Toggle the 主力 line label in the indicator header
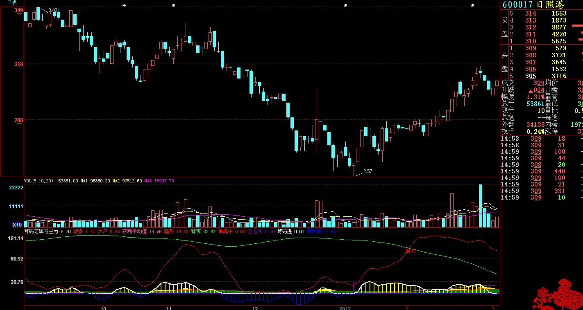Image resolution: width=583 pixels, height=310 pixels. tap(54, 231)
